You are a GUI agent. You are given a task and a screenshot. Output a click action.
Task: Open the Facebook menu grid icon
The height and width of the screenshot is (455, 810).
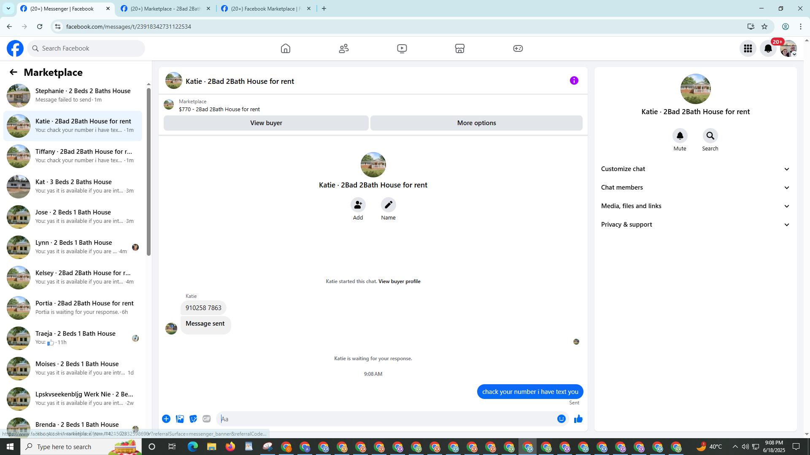748,48
